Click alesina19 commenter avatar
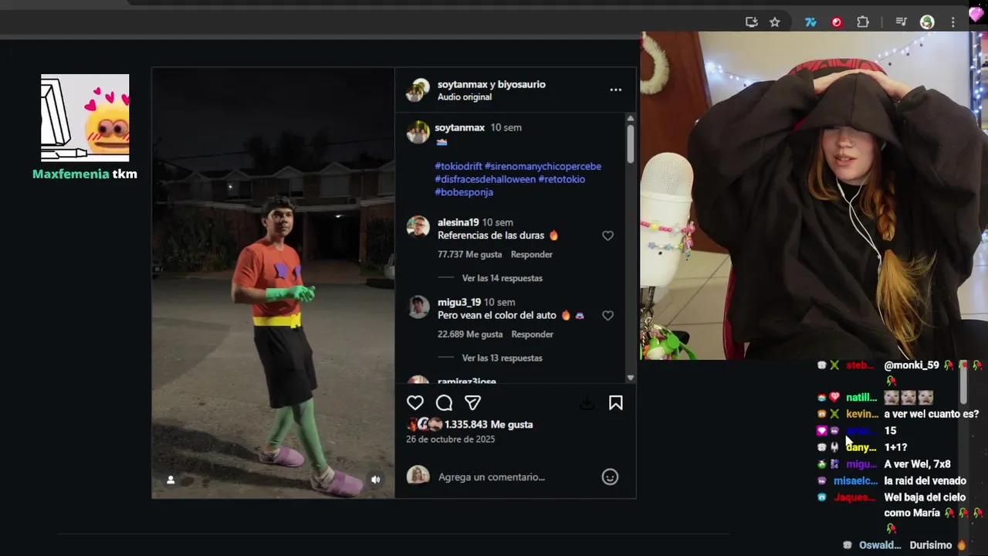This screenshot has height=556, width=988. tap(418, 226)
